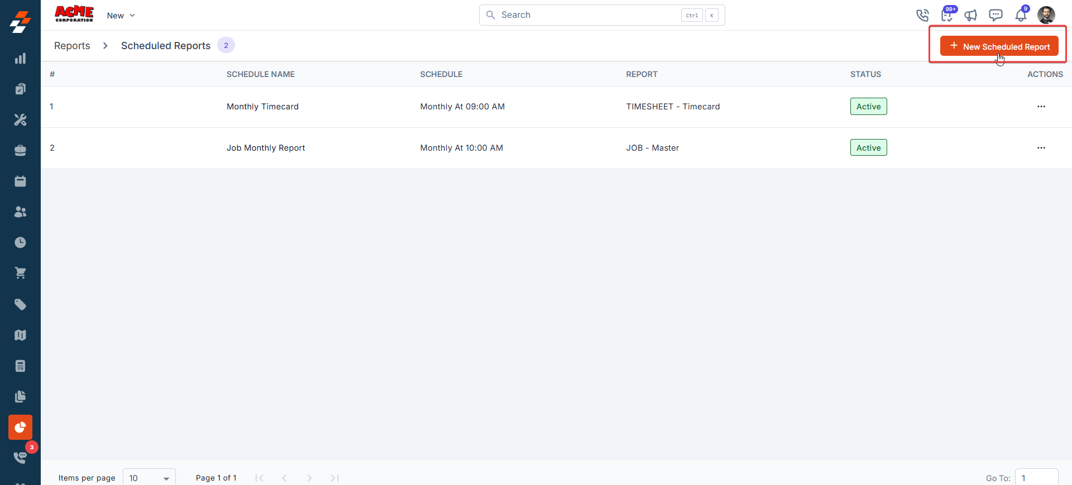
Task: Open the calendar sidebar icon
Action: (20, 181)
